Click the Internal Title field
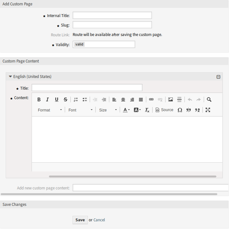Screen dimensions: 229x233 click(112, 15)
